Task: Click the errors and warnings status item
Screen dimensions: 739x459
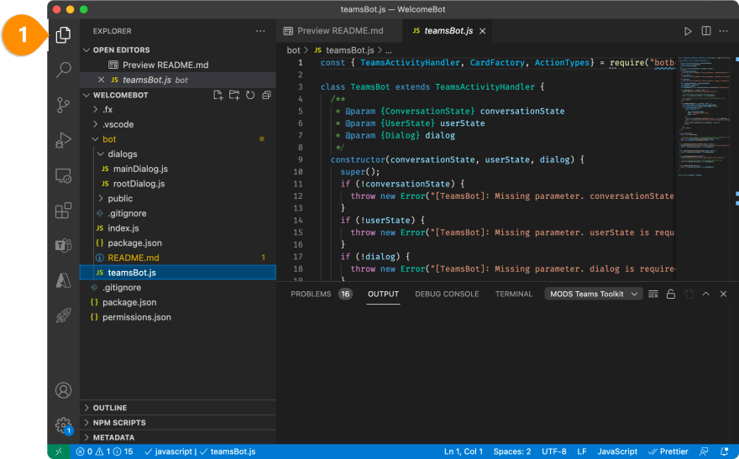Action: [x=105, y=451]
